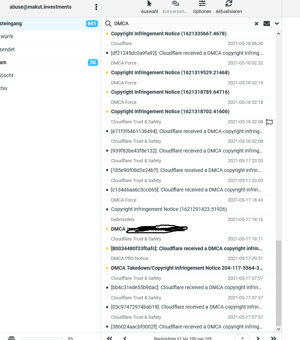Screen dimensions: 300x340
Task: Open DMCA Takedown/Copyright Infringement Notice 204-117-5564
Action: pyautogui.click(x=188, y=264)
